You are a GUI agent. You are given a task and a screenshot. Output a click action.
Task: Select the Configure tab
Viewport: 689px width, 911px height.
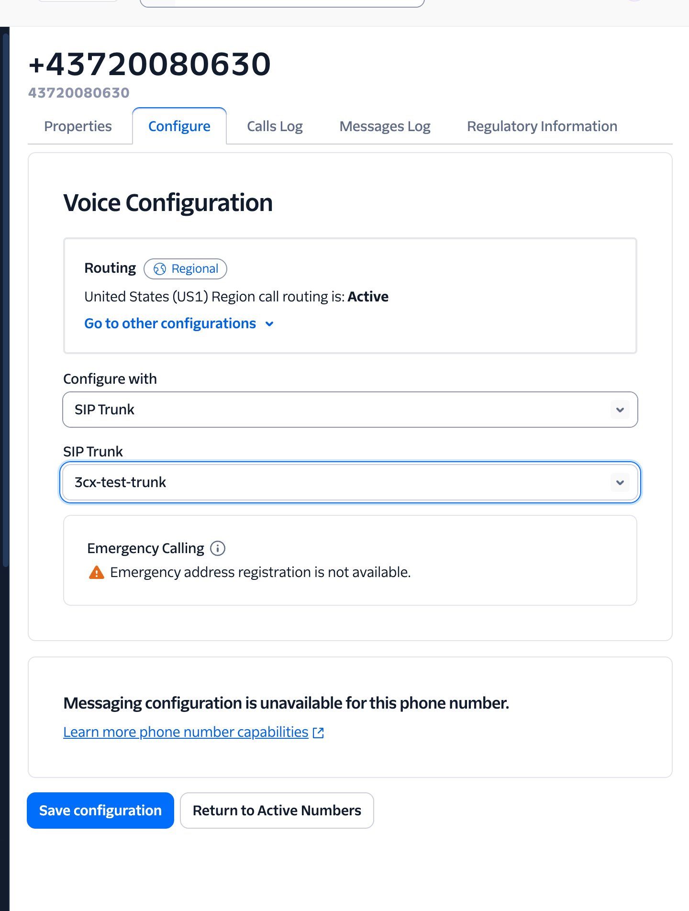179,126
